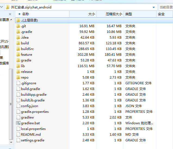Click the archive path address field
Image resolution: width=173 pixels, height=149 pixels.
click(82, 7)
